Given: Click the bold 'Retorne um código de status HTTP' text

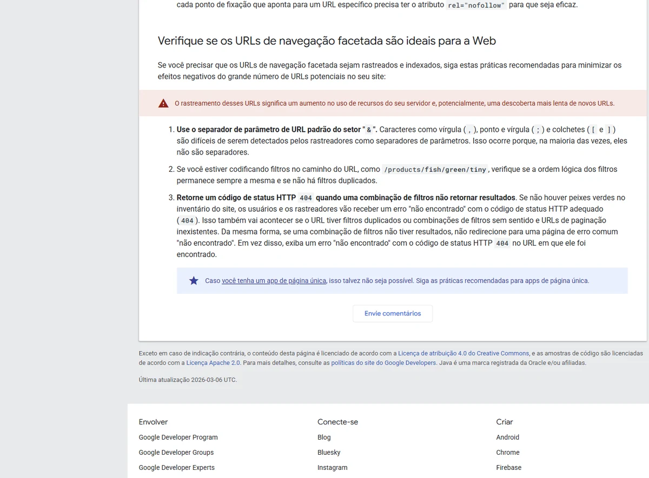Looking at the screenshot, I should pyautogui.click(x=346, y=198).
